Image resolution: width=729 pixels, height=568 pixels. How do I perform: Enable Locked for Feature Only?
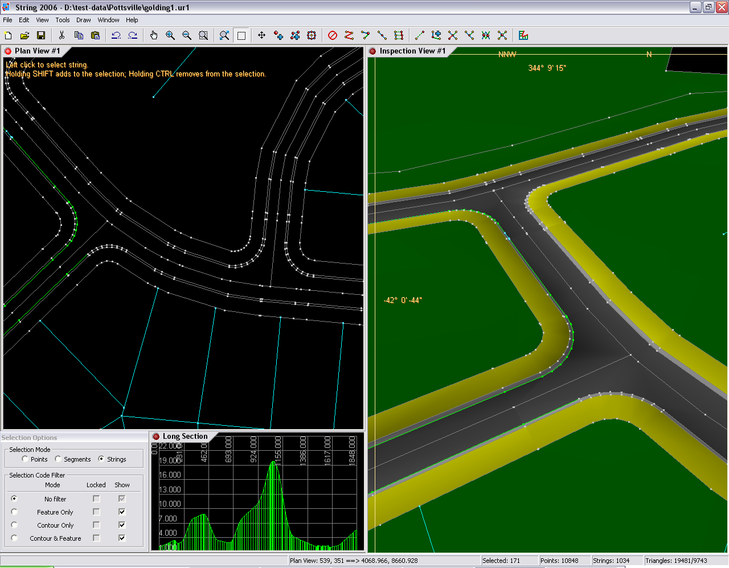tap(96, 512)
